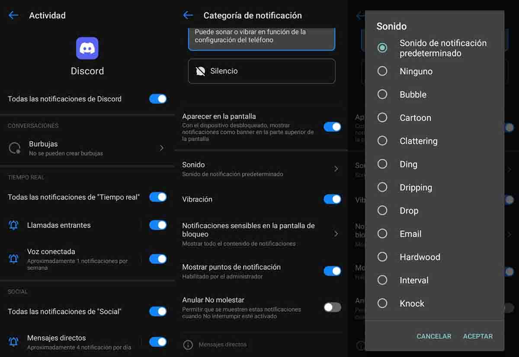The height and width of the screenshot is (357, 519).
Task: Enable Anular No molestar switch
Action: pos(332,307)
